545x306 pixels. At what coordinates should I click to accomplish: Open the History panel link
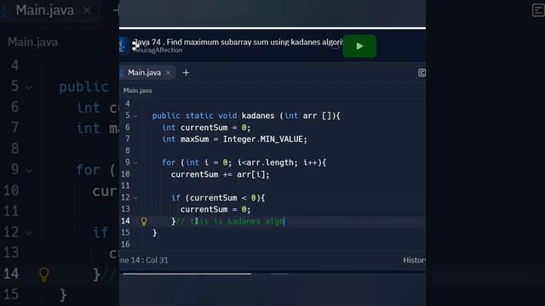(415, 260)
